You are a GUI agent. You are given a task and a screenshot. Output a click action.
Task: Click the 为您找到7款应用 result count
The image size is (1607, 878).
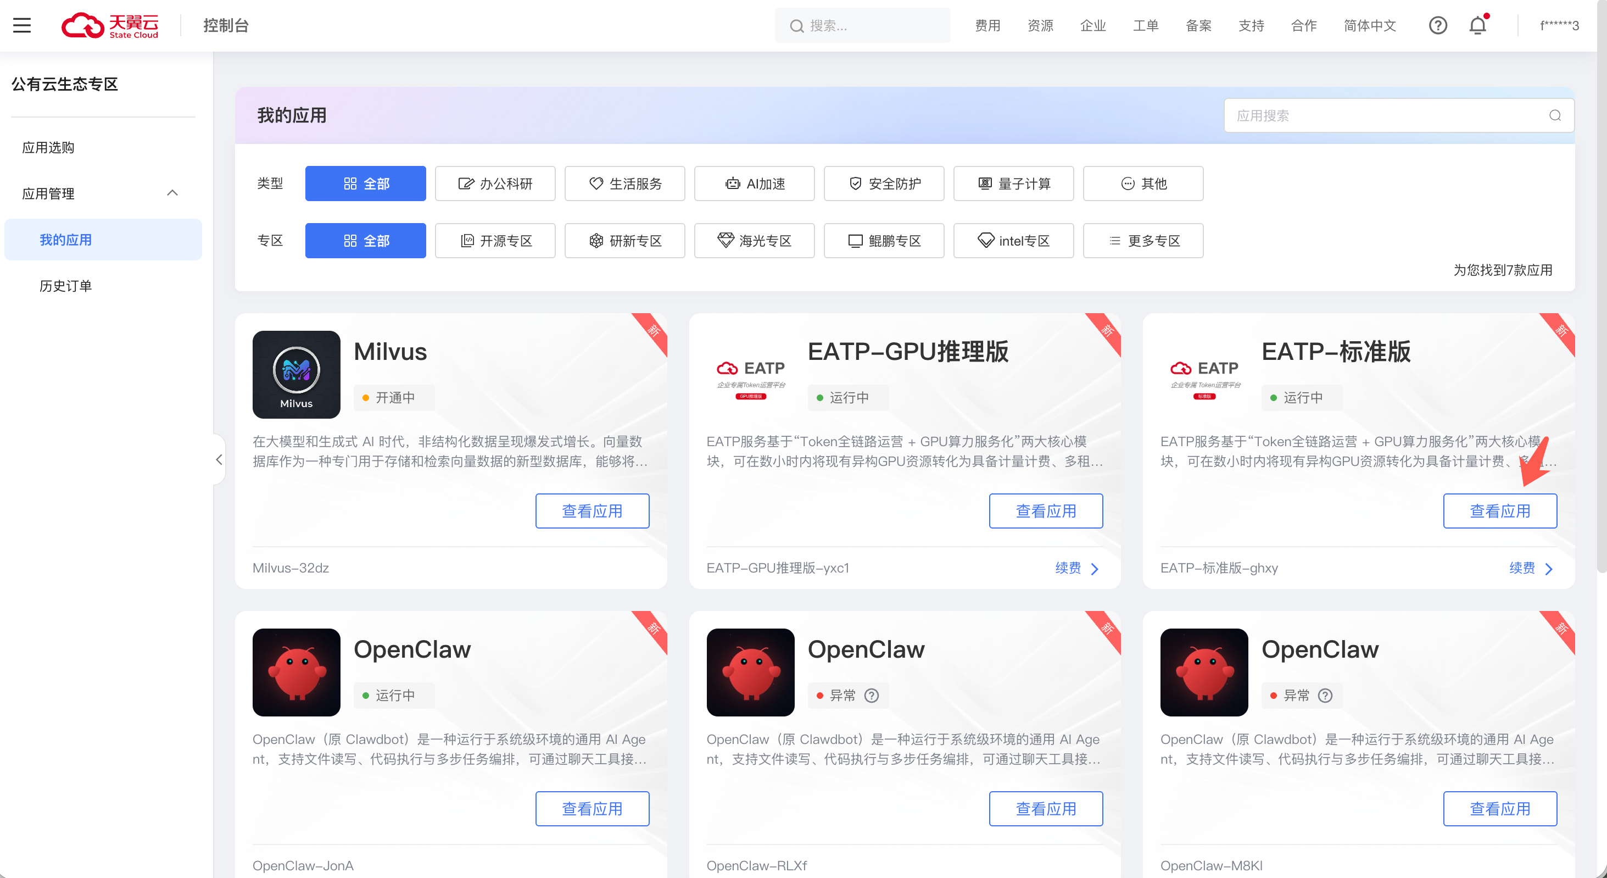(x=1503, y=270)
